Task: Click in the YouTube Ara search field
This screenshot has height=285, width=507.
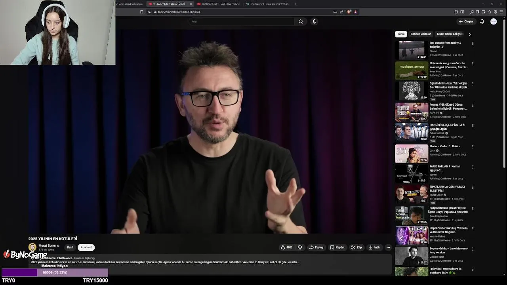Action: tap(242, 21)
